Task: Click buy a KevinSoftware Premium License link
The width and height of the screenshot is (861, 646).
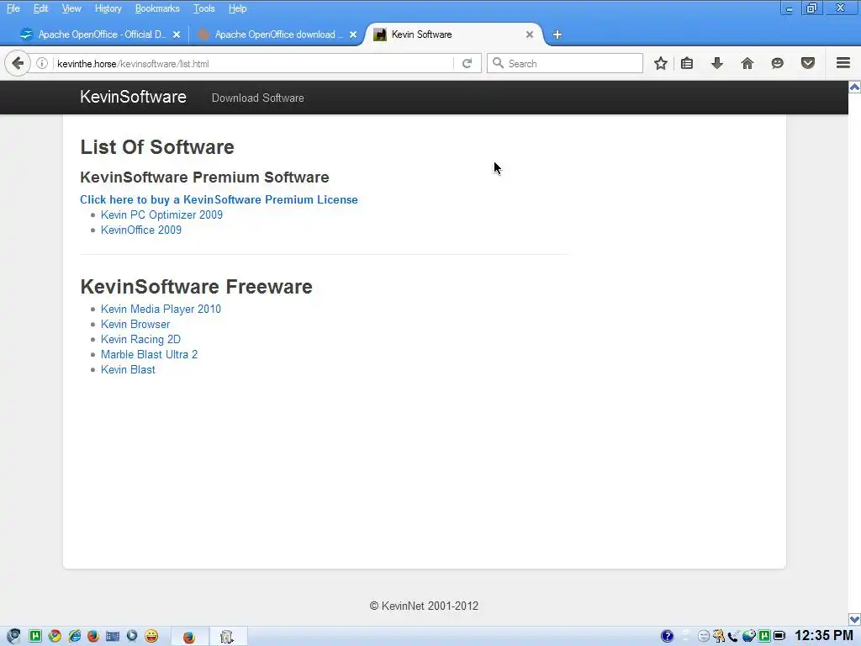Action: 219,199
